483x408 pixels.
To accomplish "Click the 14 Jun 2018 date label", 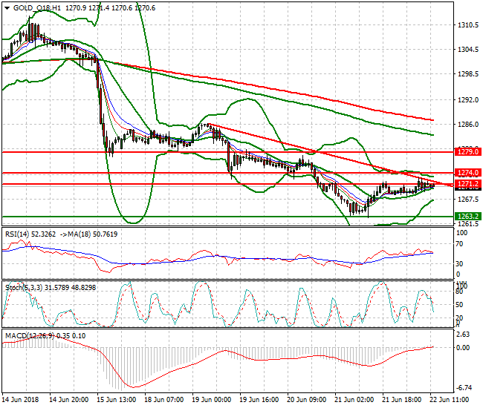I will coord(22,399).
